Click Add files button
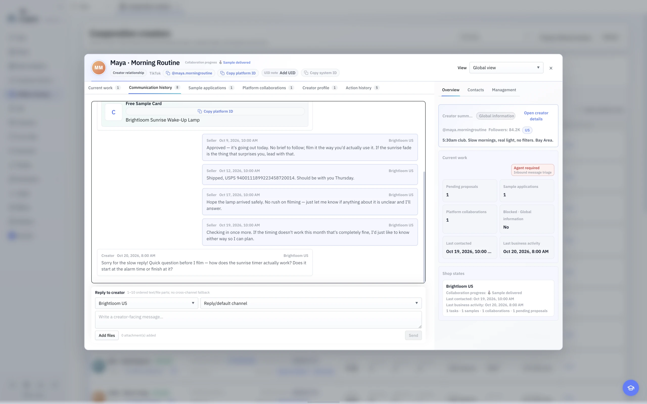Screen dimensions: 647x404 pyautogui.click(x=107, y=335)
